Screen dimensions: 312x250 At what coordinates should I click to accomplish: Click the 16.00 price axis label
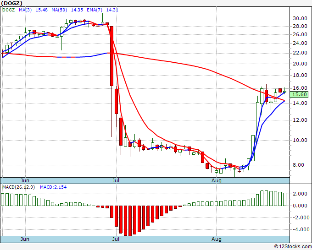(300, 88)
